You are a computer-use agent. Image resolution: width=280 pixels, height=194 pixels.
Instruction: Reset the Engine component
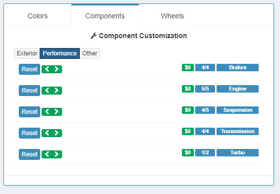pos(29,91)
